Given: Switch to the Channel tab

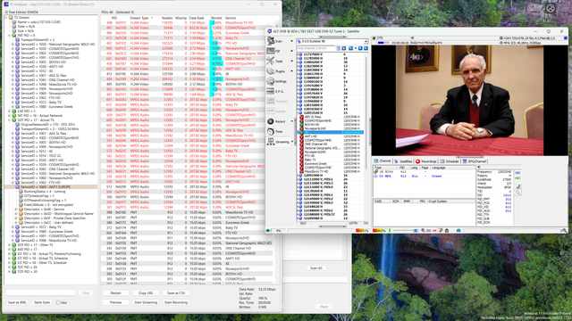Looking at the screenshot, I should pyautogui.click(x=383, y=161).
